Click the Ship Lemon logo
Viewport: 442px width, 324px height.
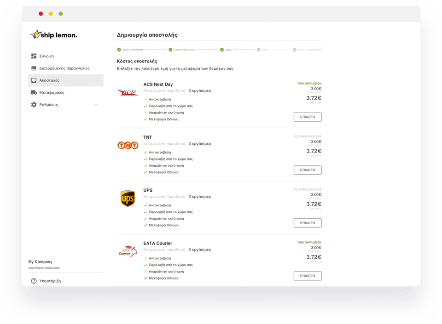click(53, 34)
